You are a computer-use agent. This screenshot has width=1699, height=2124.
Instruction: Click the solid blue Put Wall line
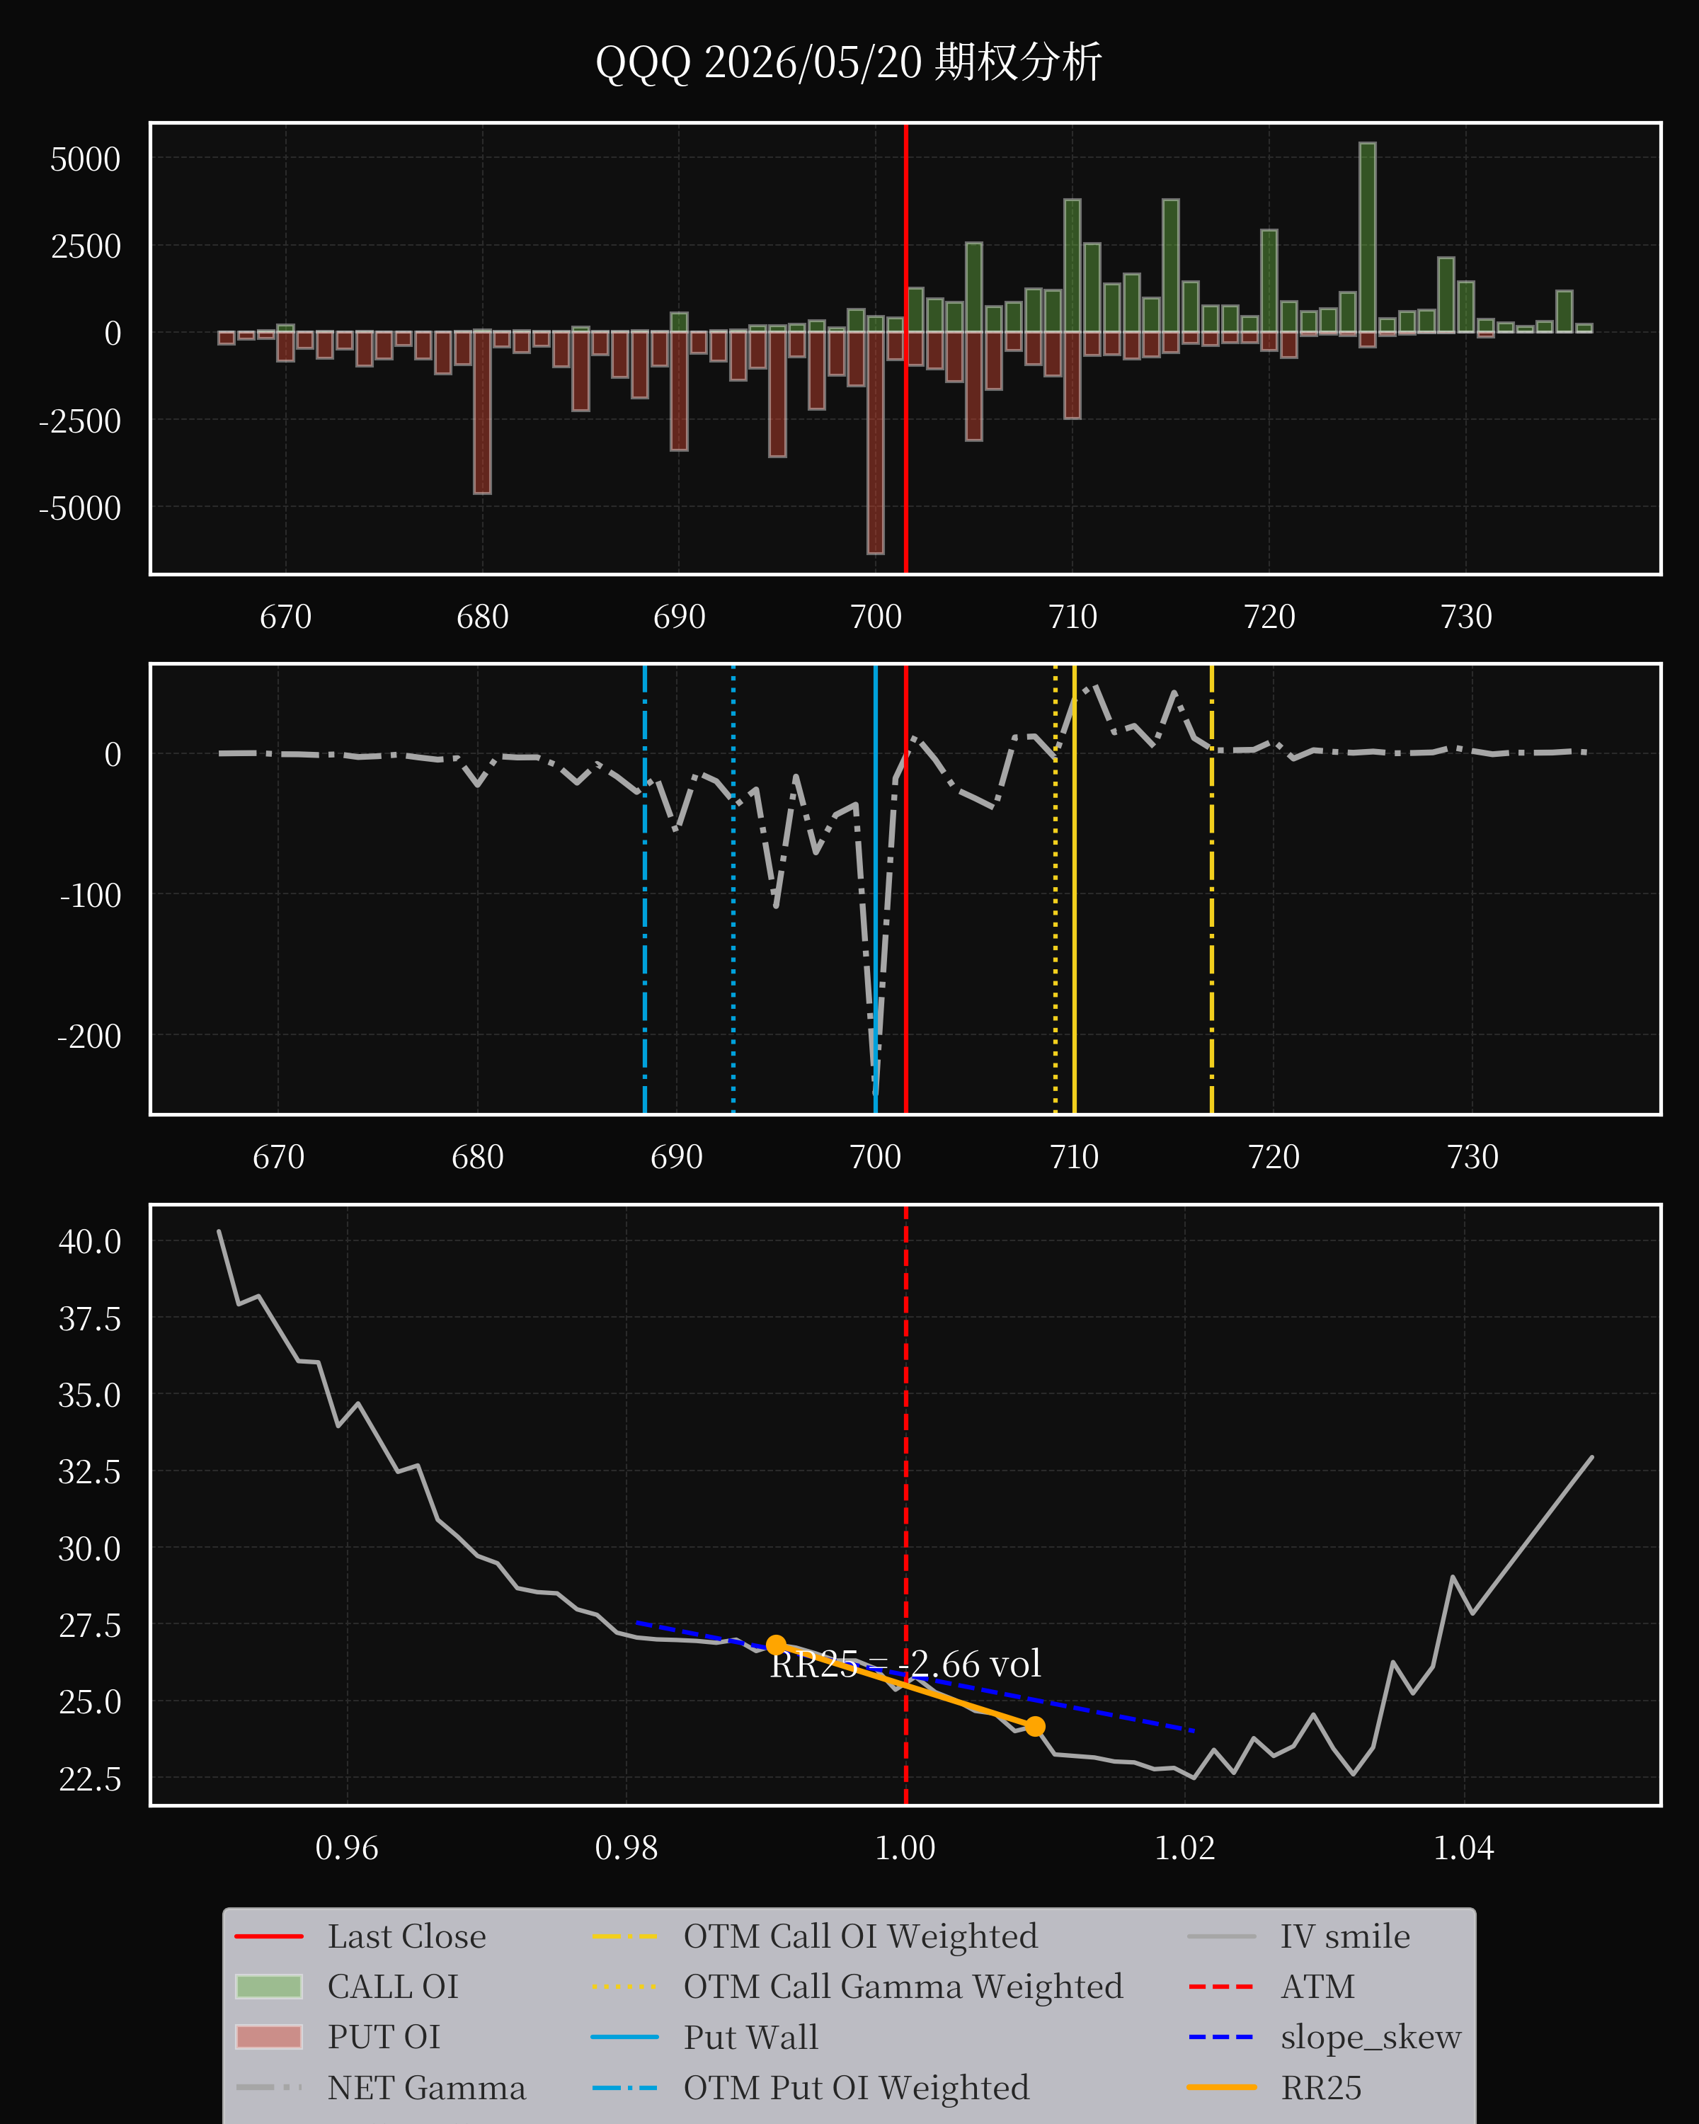tap(876, 889)
